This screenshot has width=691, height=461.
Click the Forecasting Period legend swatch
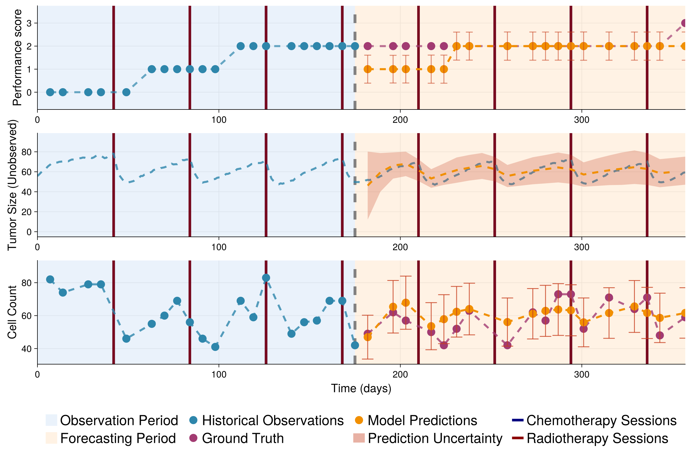tap(51, 438)
